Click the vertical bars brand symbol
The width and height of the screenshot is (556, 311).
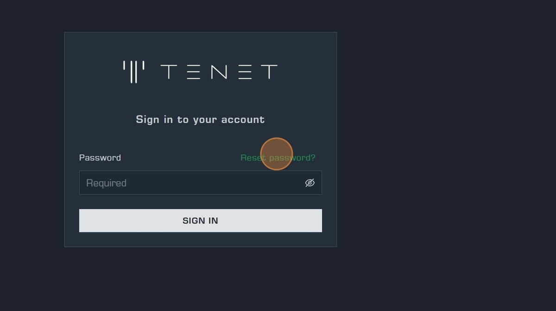[x=133, y=72]
